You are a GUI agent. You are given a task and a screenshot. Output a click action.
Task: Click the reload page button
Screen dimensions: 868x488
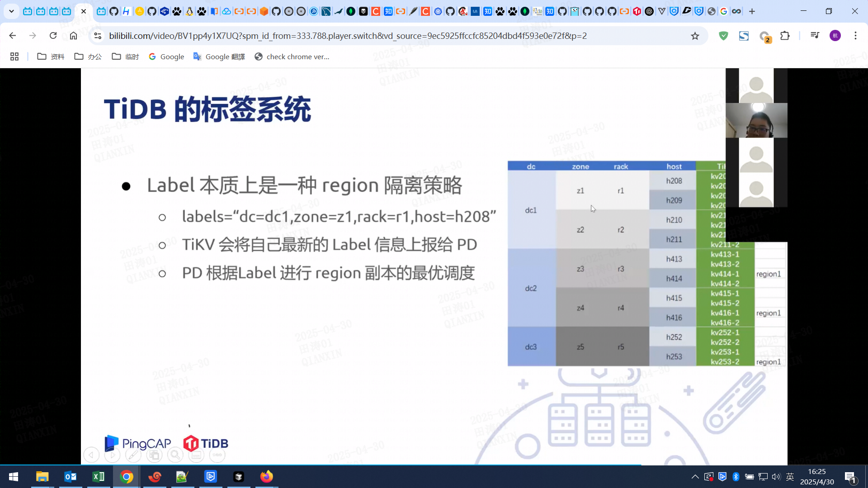pos(53,36)
